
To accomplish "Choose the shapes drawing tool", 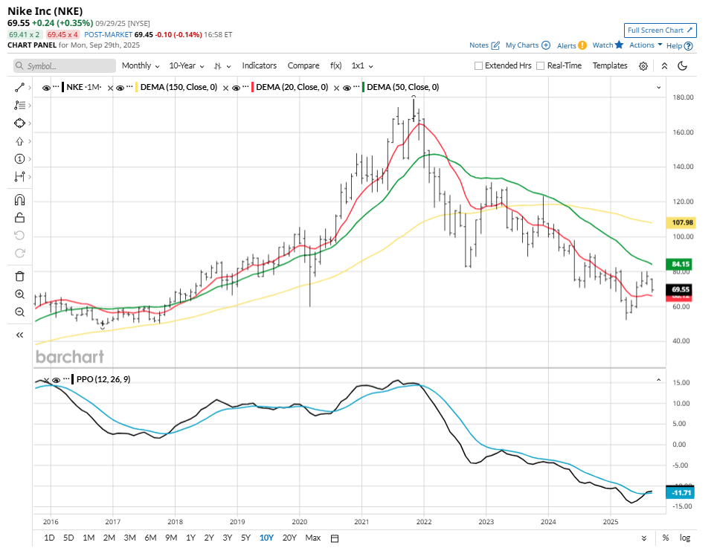I will (19, 123).
